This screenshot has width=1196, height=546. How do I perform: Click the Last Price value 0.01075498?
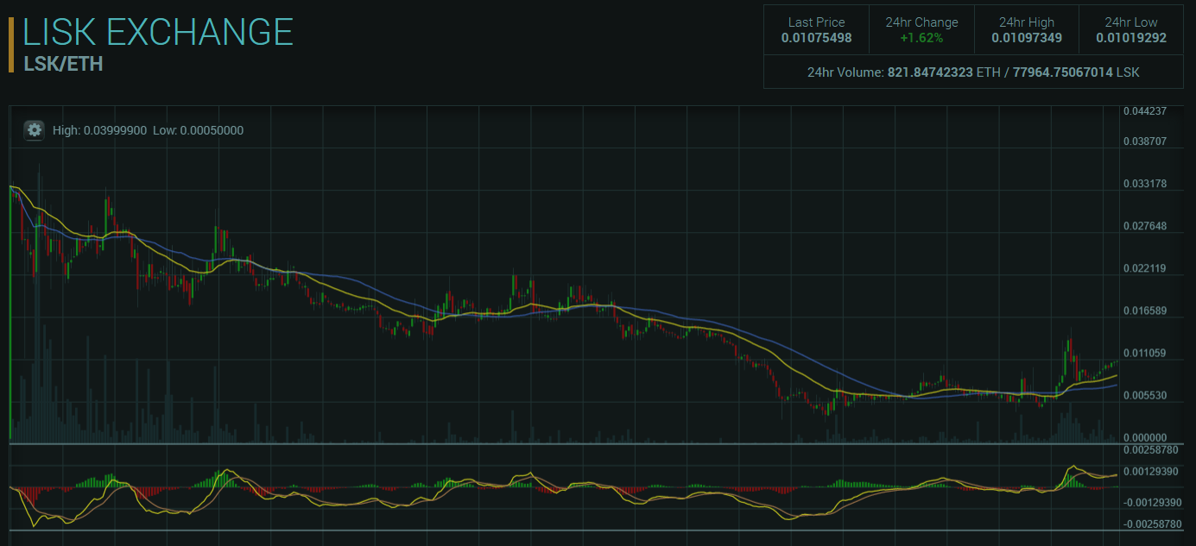point(816,38)
